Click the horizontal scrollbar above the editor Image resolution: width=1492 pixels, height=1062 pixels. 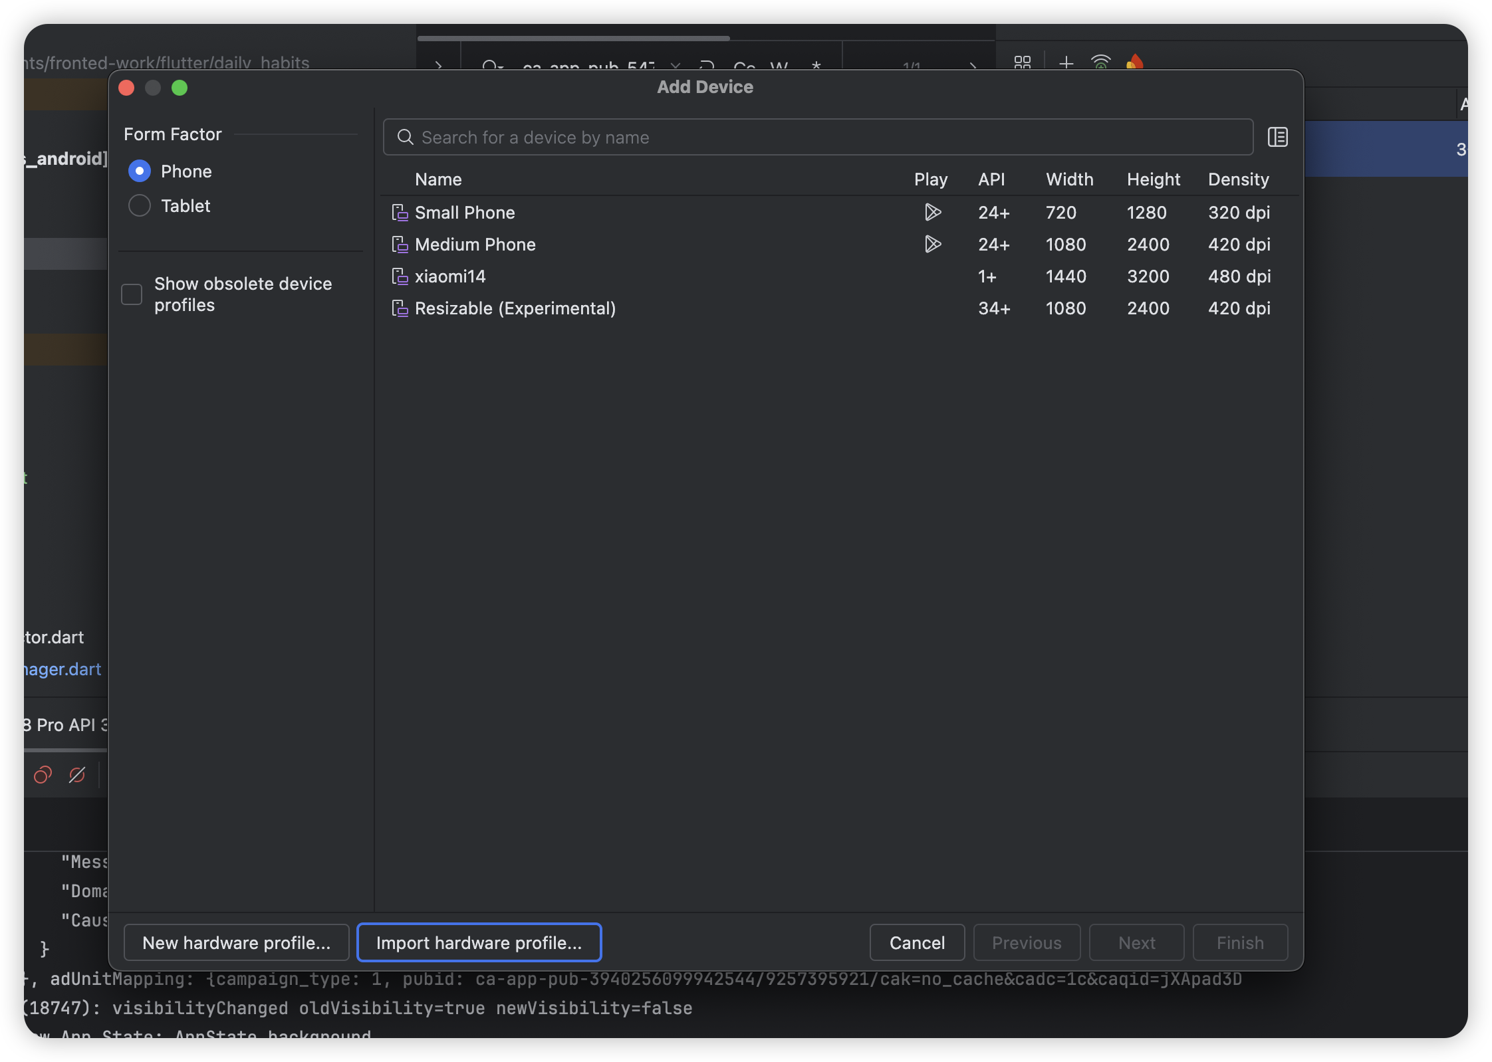(573, 39)
